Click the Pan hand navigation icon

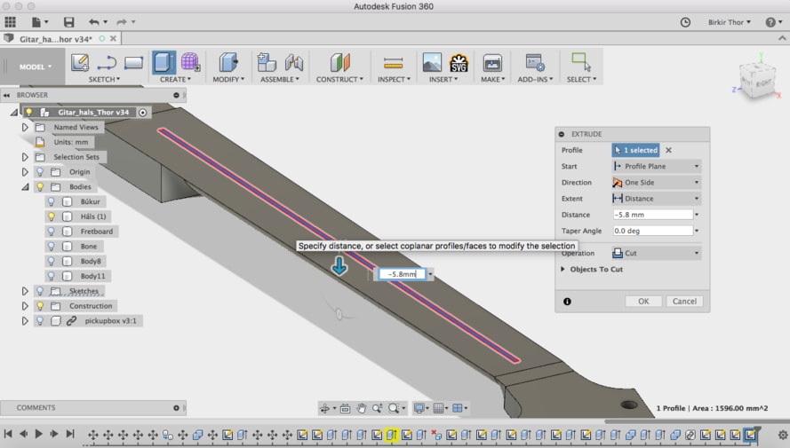point(362,408)
